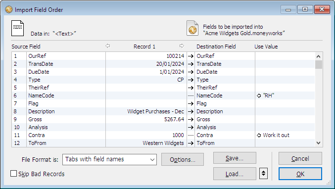Screen dimensions: 335x189
Task: Click the Save… button
Action: tap(235, 158)
